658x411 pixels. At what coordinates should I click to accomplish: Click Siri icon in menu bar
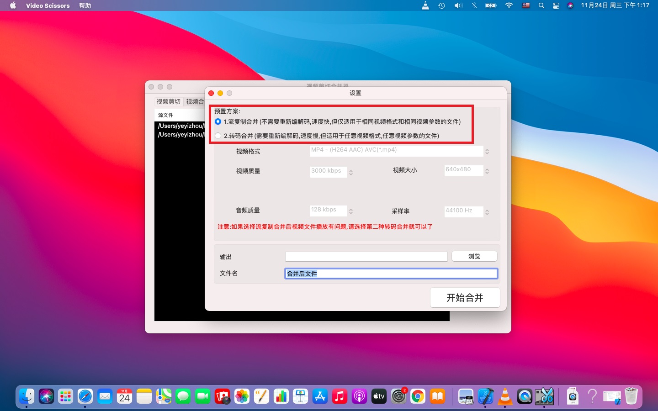click(x=570, y=5)
